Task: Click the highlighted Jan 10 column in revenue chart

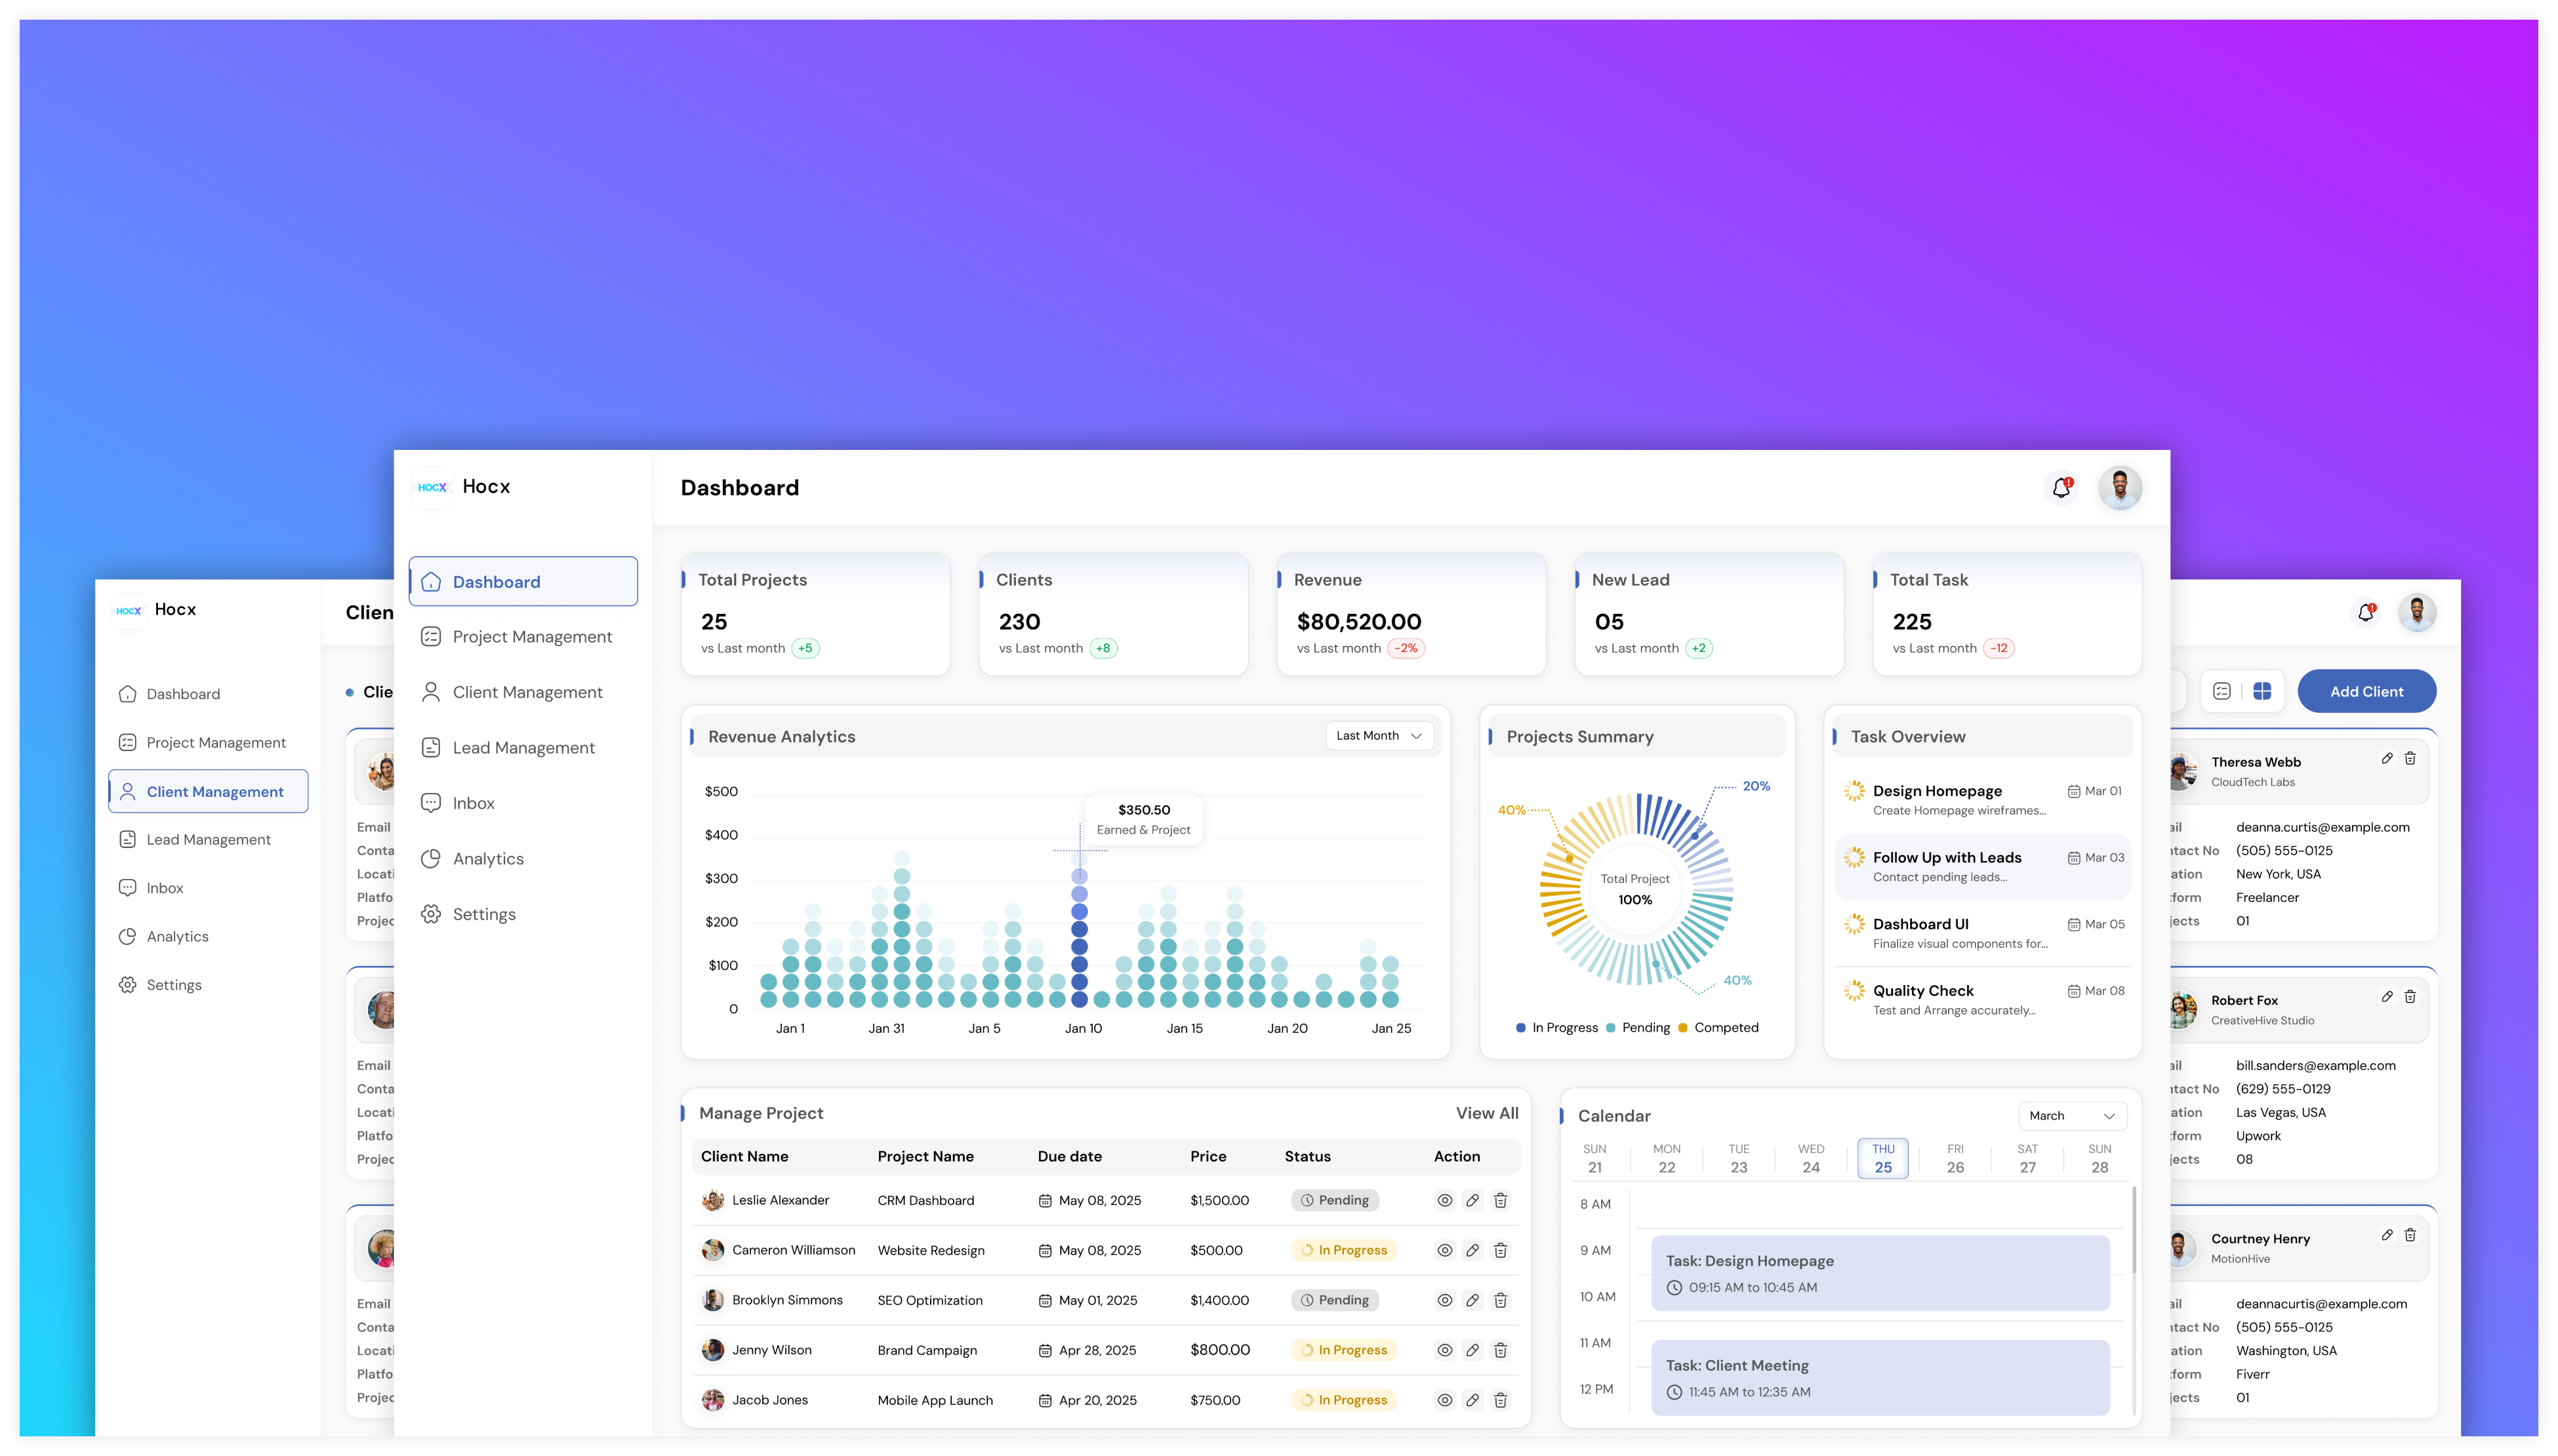Action: click(1079, 929)
